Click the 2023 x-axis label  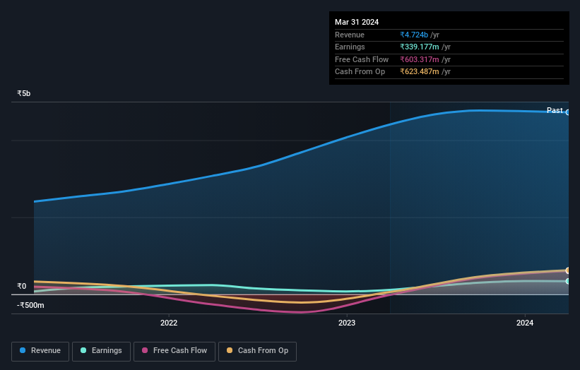[x=347, y=323]
